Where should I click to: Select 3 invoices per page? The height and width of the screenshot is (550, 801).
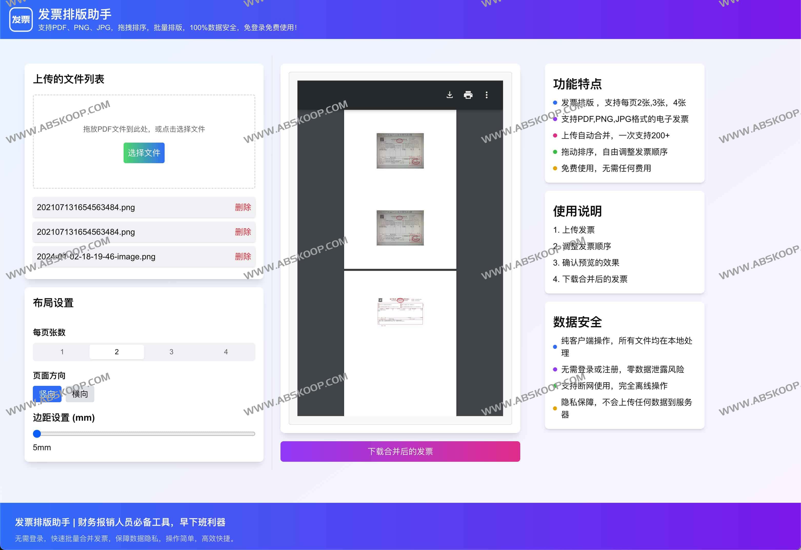(x=171, y=352)
